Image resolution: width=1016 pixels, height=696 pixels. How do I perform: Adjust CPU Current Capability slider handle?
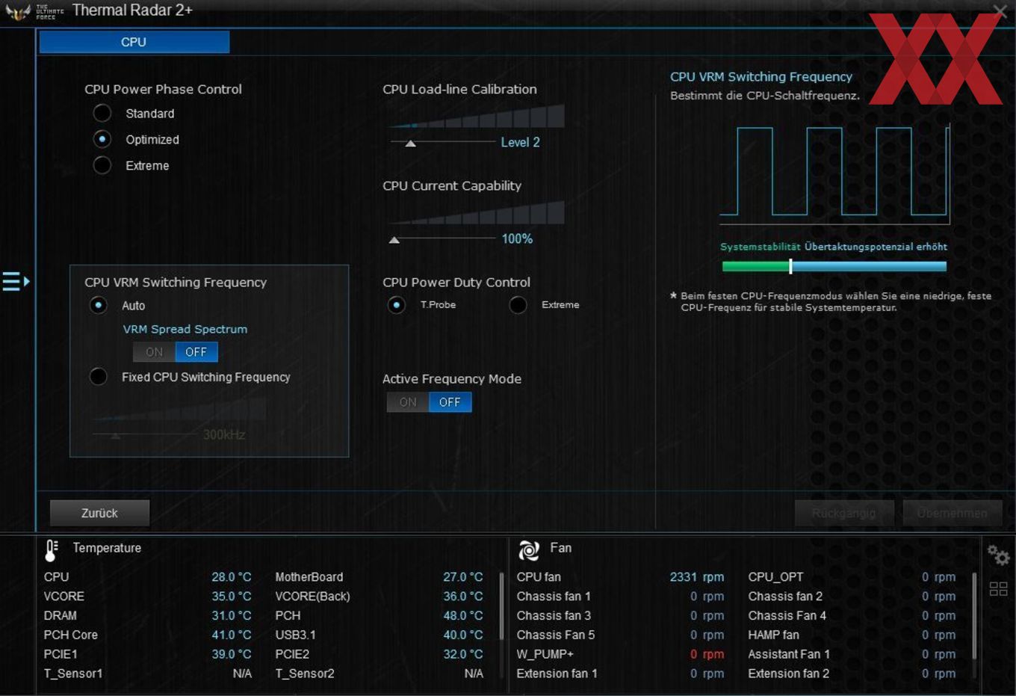(394, 240)
